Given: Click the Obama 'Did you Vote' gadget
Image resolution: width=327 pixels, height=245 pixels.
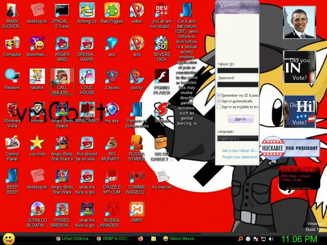Looking at the screenshot, I should 300,22.
